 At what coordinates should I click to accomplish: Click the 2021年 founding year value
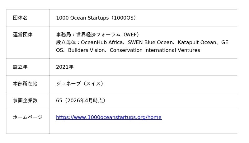[x=65, y=67]
